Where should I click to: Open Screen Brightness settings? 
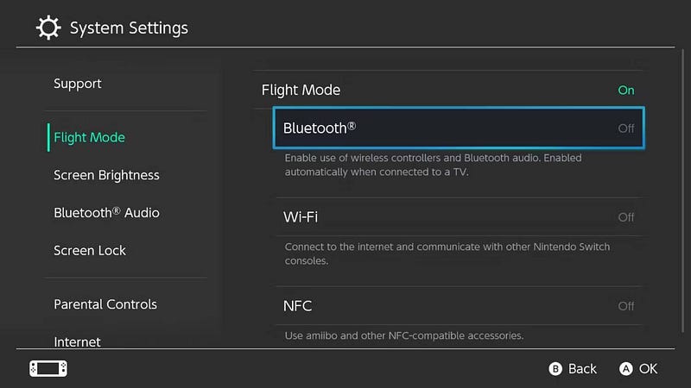(x=106, y=175)
